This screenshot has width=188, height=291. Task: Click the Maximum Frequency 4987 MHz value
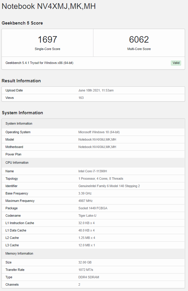(86, 201)
